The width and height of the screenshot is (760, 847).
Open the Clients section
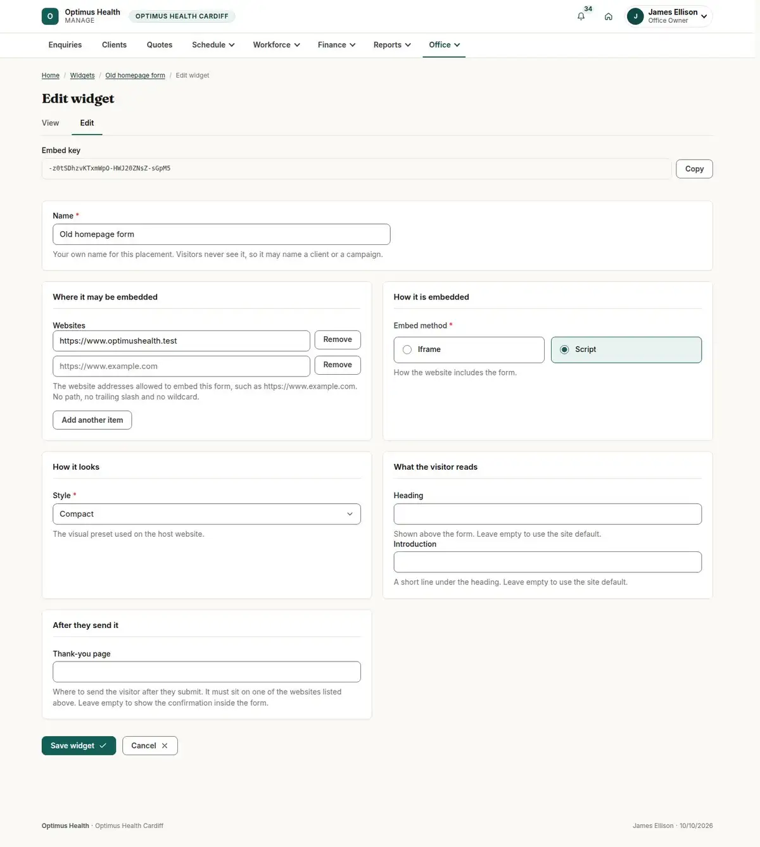point(114,45)
